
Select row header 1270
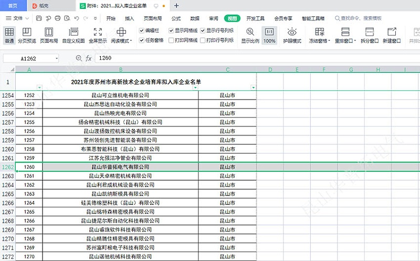[8, 238]
